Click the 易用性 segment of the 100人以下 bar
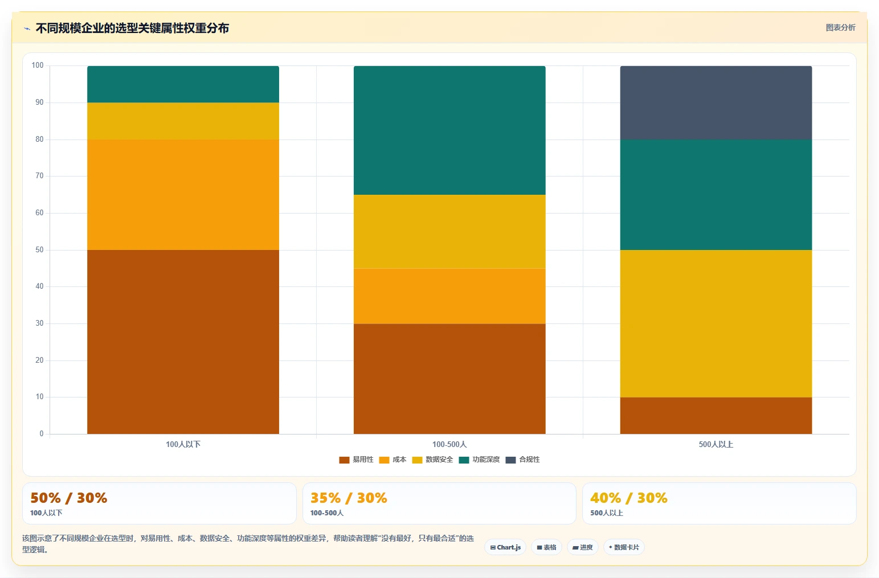Screen dimensions: 879x578 tap(183, 342)
